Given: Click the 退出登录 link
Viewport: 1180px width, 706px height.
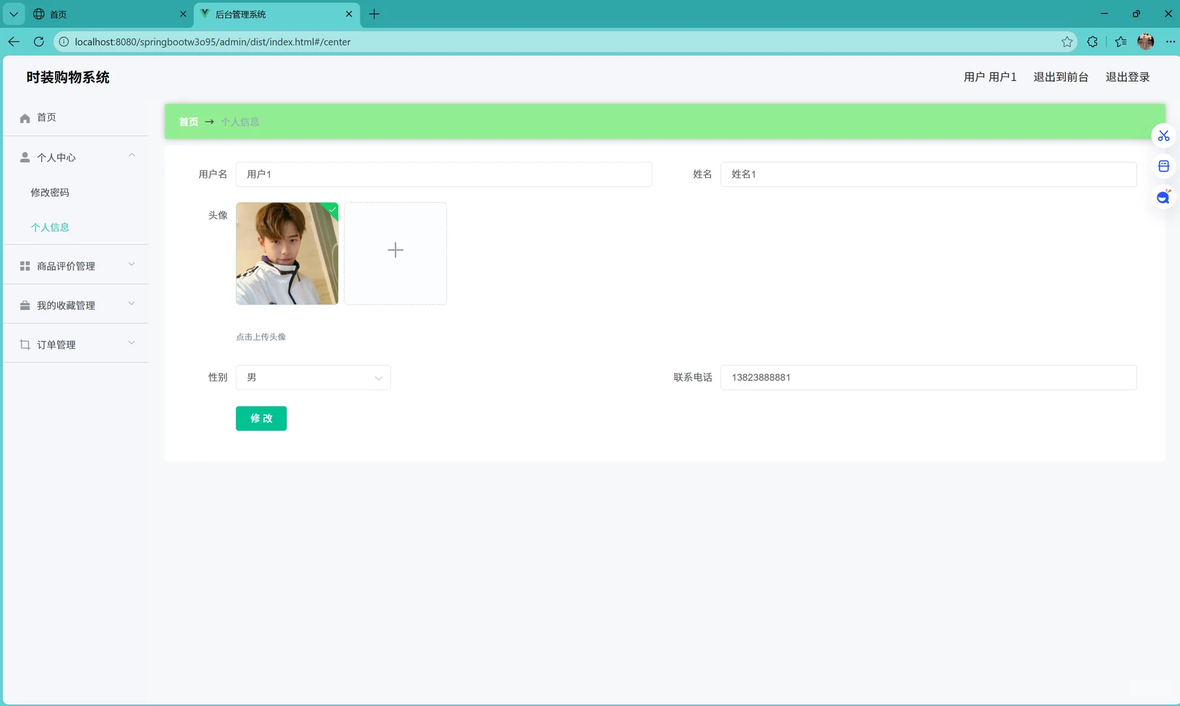Looking at the screenshot, I should (1128, 76).
